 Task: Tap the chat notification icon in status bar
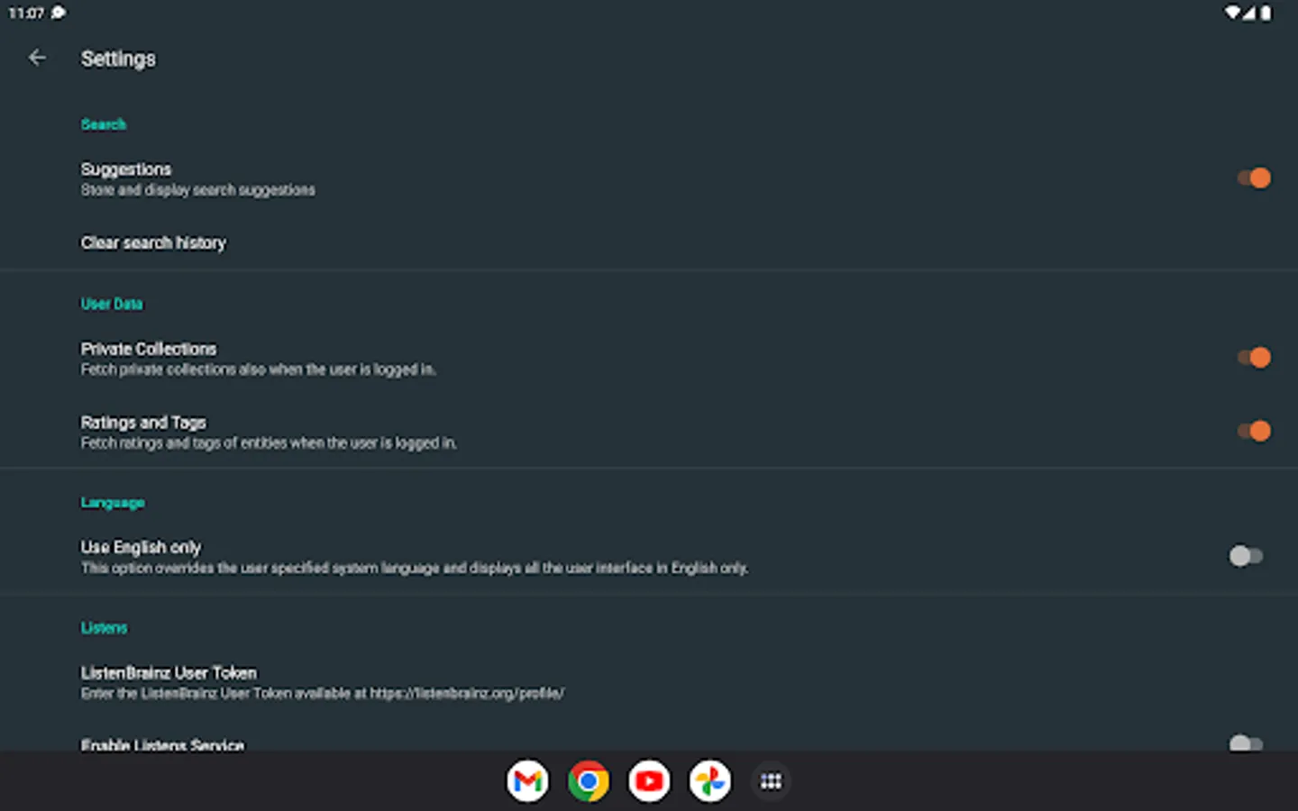tap(59, 13)
